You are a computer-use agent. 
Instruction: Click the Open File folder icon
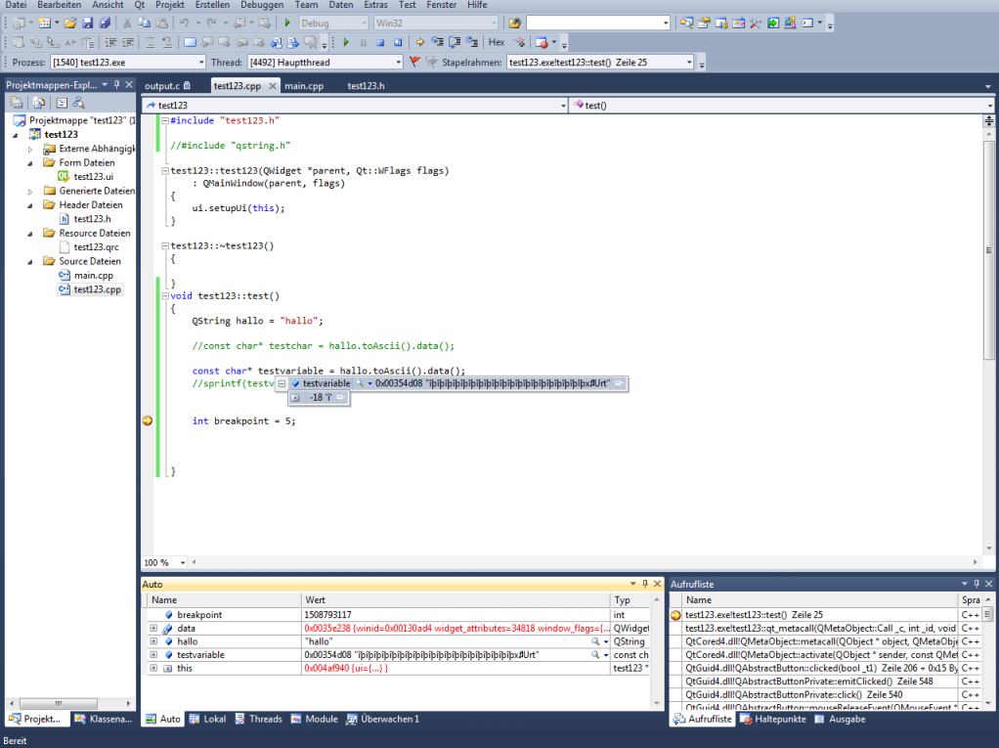click(x=71, y=22)
